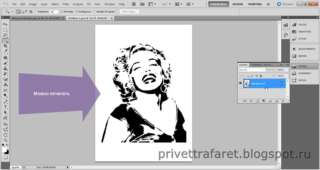The height and width of the screenshot is (170, 320).
Task: Select the Hand tool
Action: click(x=5, y=135)
